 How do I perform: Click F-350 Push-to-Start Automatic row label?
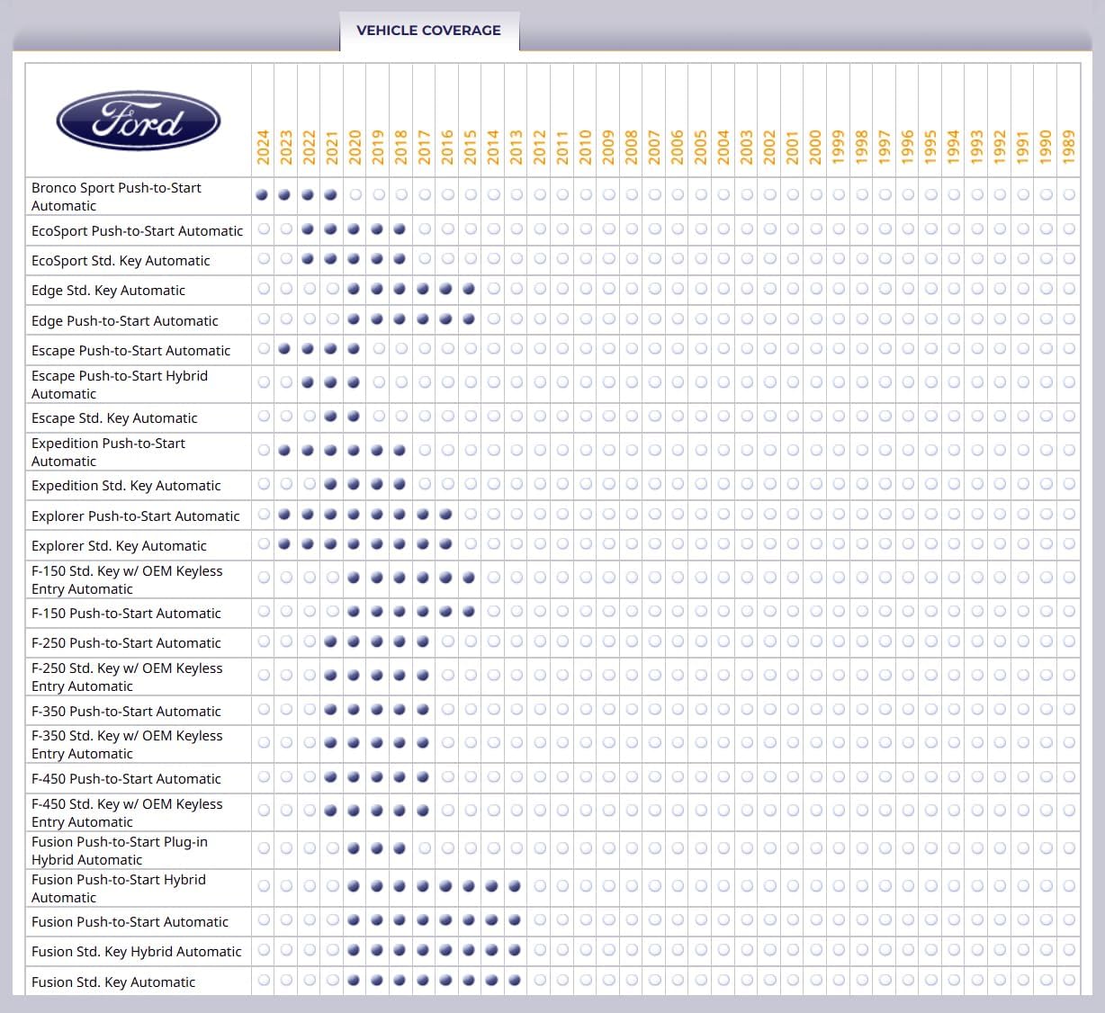point(126,711)
